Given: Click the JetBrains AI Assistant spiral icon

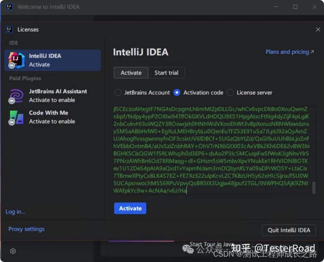Looking at the screenshot, I should [x=16, y=96].
